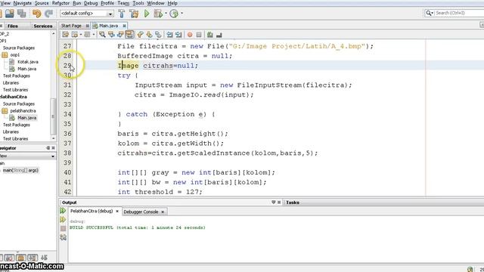Image resolution: width=484 pixels, height=272 pixels.
Task: Click Re-run green arrows in Output panel
Action: point(63,211)
